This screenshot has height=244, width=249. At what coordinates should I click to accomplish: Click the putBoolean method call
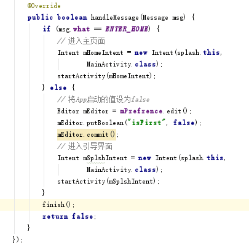pos(105,123)
